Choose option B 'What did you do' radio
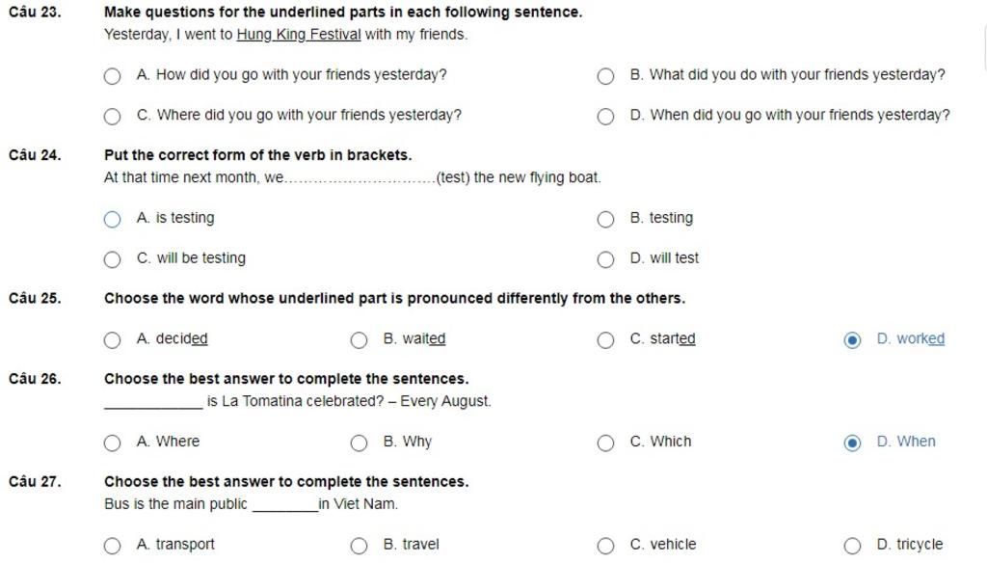The image size is (987, 564). click(605, 76)
